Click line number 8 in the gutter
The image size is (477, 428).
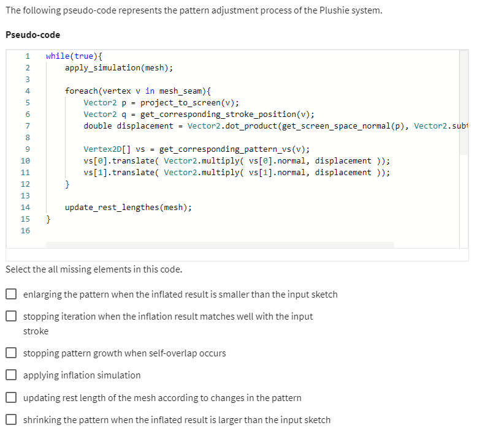pos(28,138)
